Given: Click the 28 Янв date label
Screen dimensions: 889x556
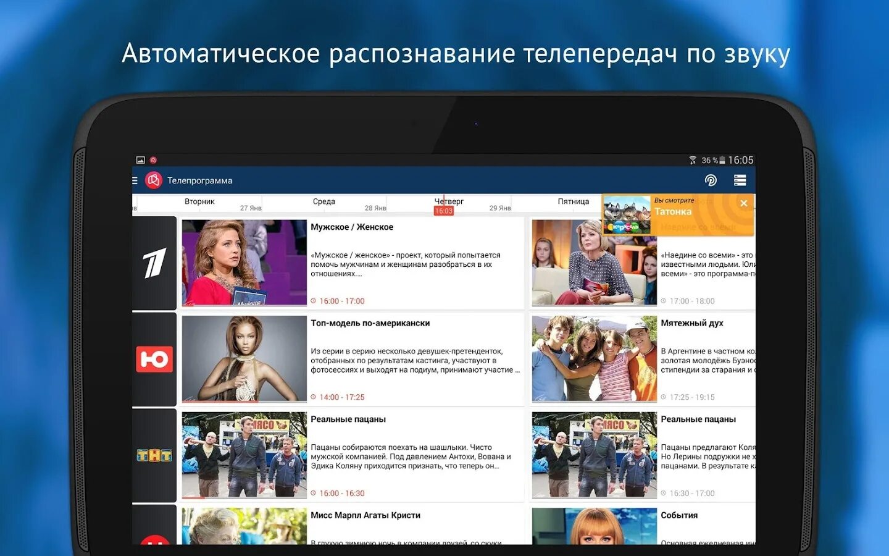Looking at the screenshot, I should [x=375, y=208].
